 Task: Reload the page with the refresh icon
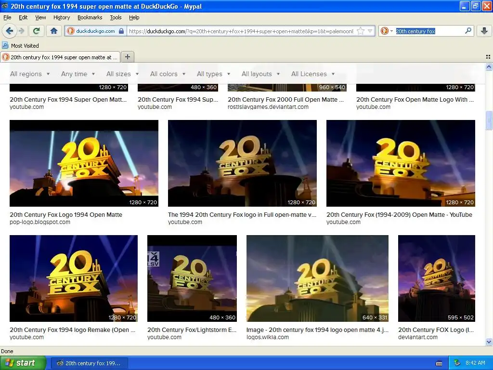coord(37,31)
